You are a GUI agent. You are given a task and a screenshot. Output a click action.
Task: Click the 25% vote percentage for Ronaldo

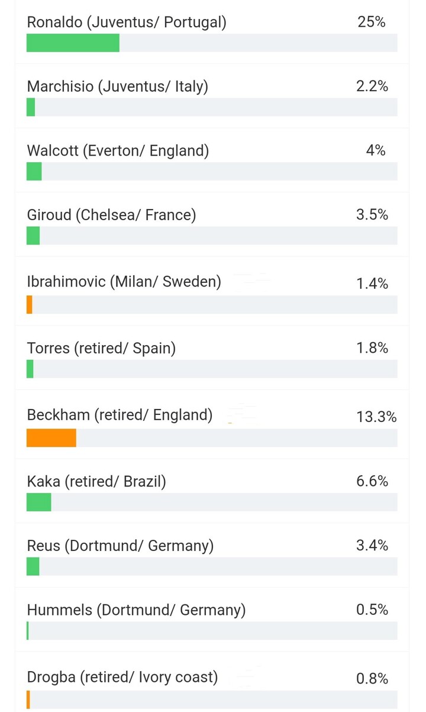point(372,22)
